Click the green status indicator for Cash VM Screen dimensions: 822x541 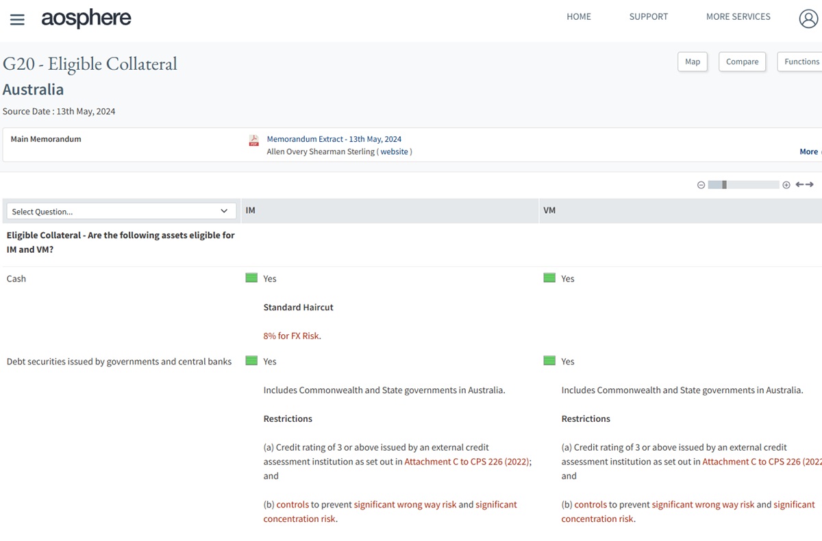pyautogui.click(x=549, y=278)
